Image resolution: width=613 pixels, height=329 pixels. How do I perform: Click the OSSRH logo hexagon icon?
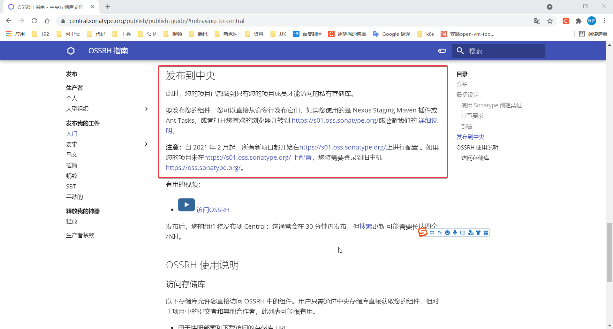(x=71, y=51)
